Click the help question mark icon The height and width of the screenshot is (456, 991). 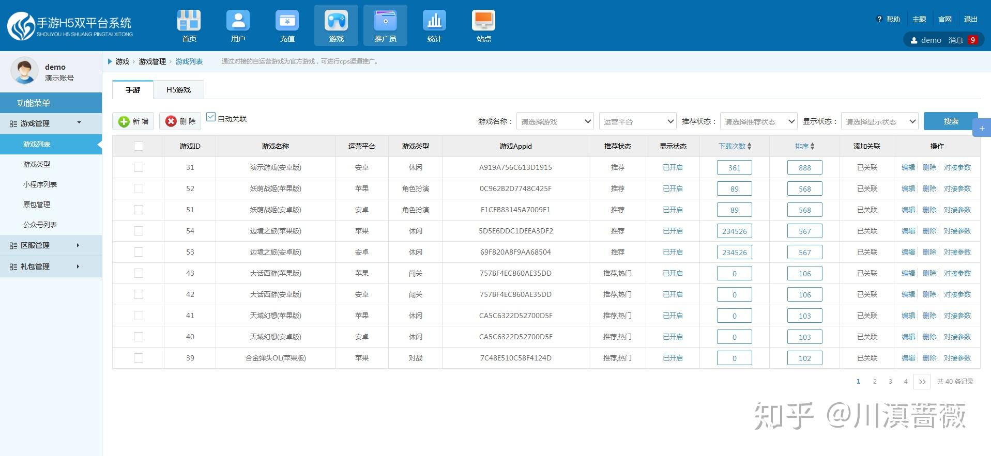[879, 19]
